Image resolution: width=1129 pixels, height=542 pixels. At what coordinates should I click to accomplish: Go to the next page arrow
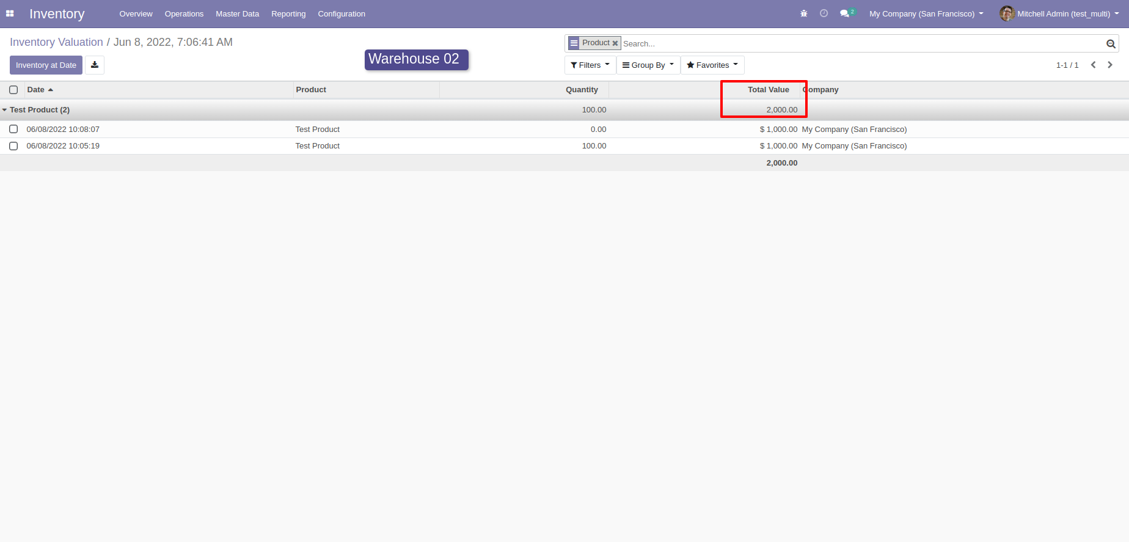tap(1110, 65)
